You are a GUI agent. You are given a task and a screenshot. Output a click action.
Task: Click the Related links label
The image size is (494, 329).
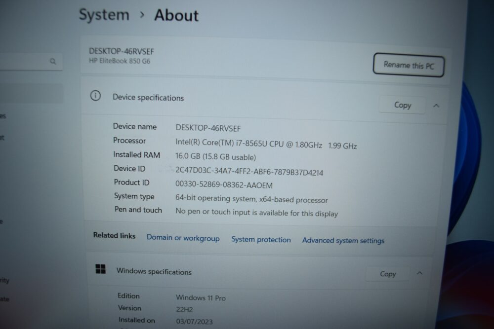[114, 235]
